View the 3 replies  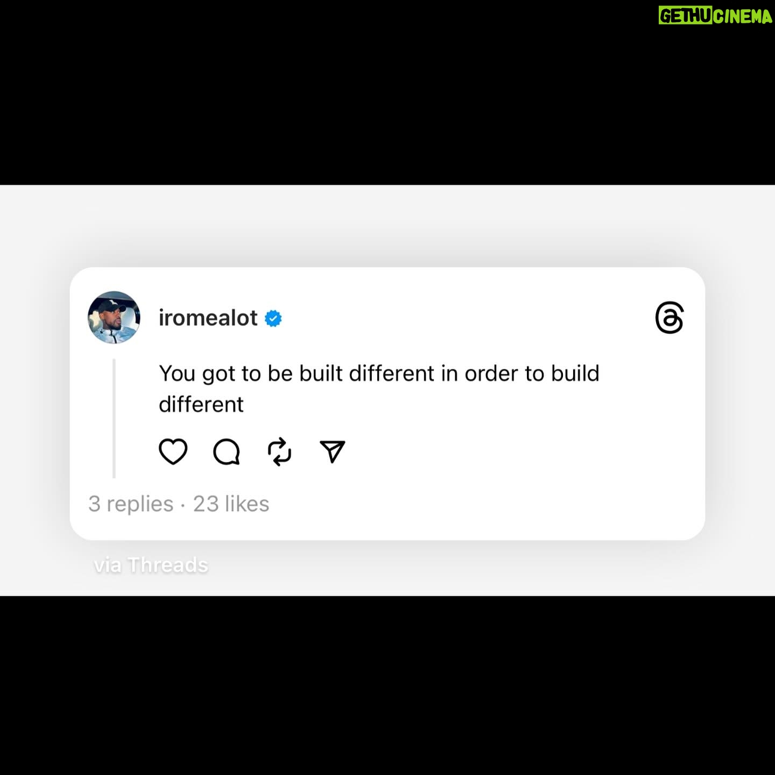tap(131, 504)
